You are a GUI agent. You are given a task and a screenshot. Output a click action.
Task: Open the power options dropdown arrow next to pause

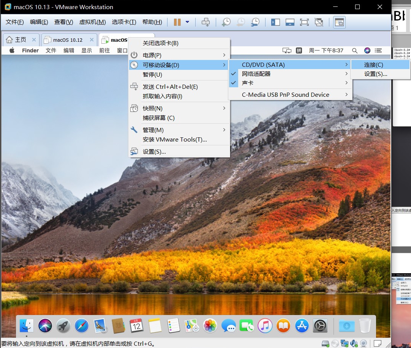(187, 22)
